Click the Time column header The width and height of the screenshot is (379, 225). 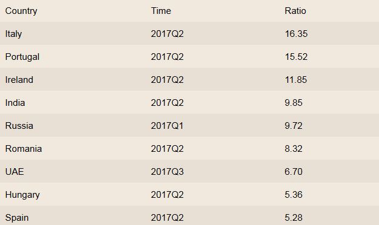coord(161,11)
